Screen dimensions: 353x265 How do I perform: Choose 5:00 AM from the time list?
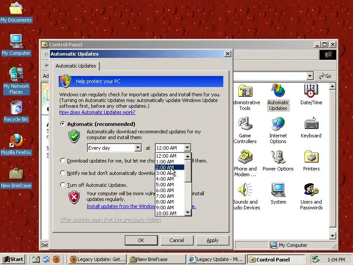(170, 185)
